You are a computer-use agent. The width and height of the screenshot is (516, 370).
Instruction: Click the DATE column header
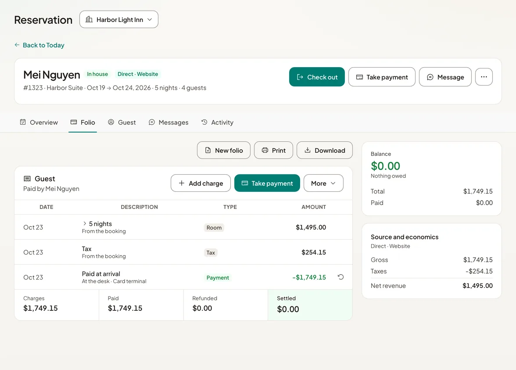pos(47,207)
